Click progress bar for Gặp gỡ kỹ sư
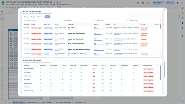The image size is (185, 104). (99, 29)
